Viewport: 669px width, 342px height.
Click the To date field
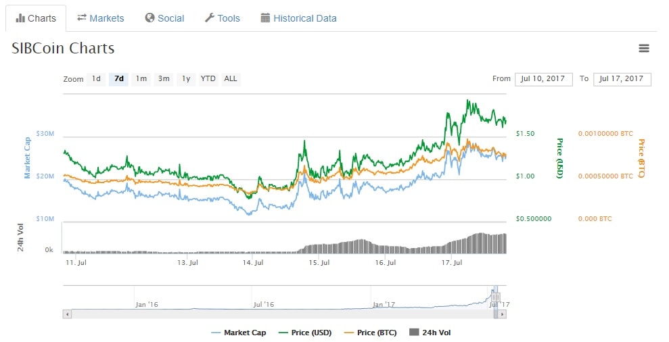pos(622,79)
